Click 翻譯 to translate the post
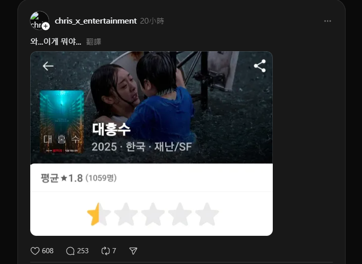 coord(93,42)
